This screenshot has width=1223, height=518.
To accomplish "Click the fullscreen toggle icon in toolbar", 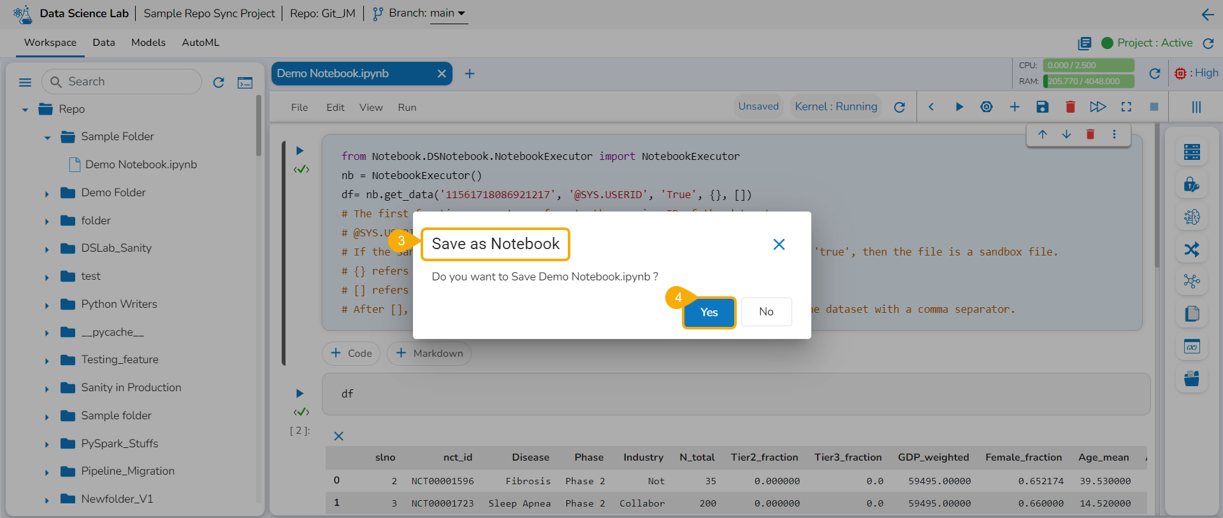I will 1126,107.
